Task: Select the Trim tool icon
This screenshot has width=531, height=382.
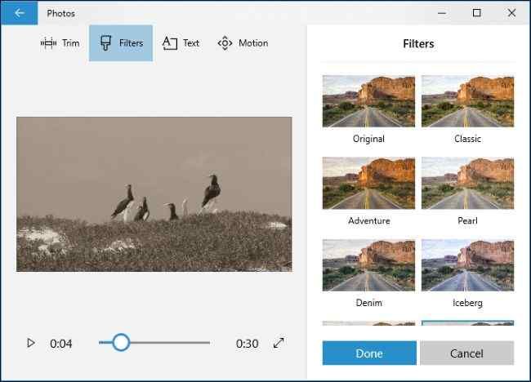Action: point(47,43)
